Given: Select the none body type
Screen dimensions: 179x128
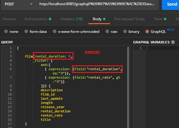Looking at the screenshot, I should (11, 32).
